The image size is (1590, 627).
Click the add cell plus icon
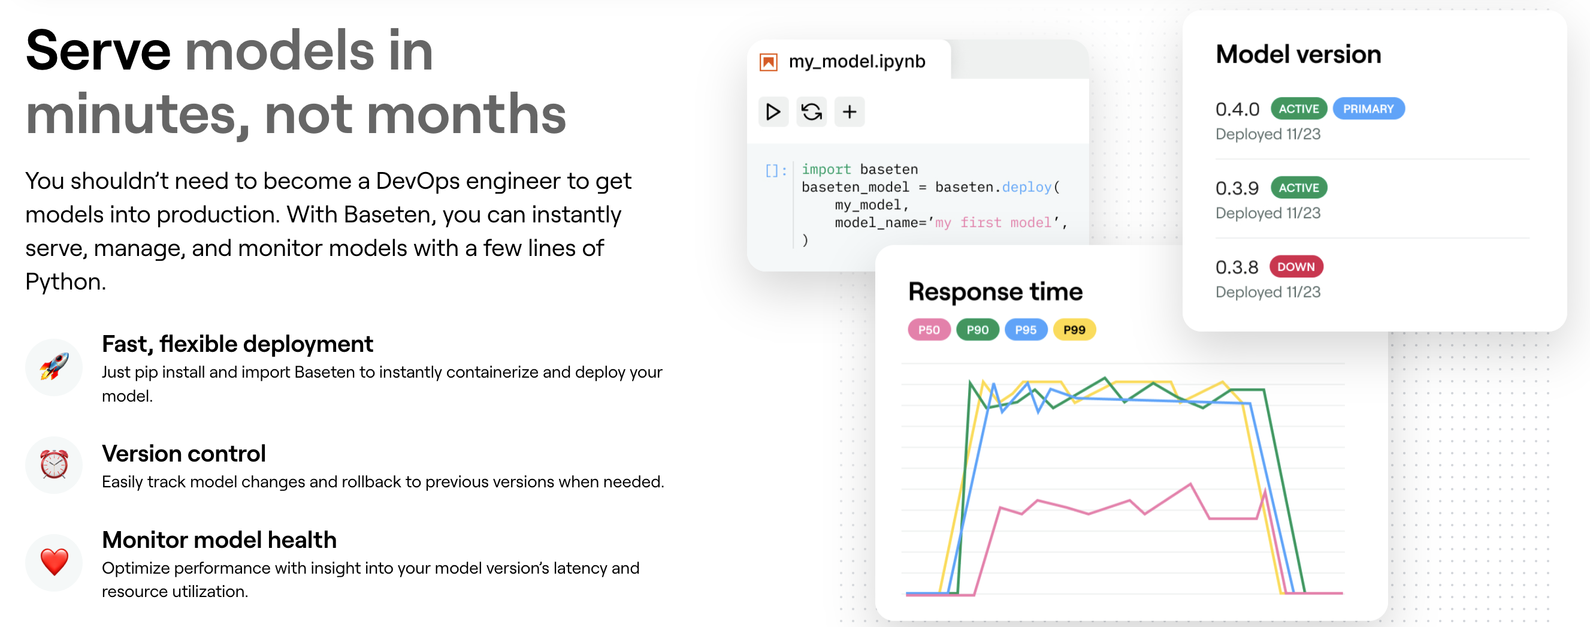[x=850, y=112]
